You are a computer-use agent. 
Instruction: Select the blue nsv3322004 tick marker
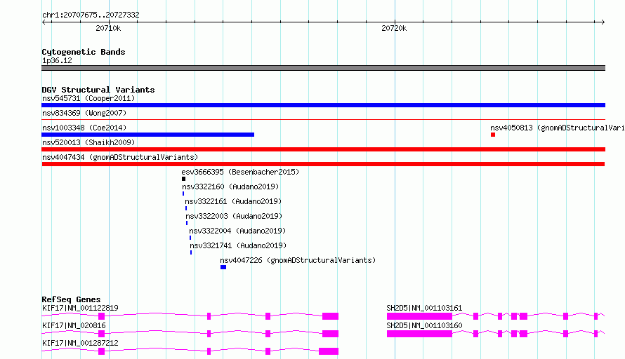point(190,238)
